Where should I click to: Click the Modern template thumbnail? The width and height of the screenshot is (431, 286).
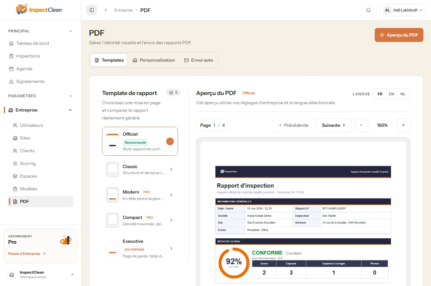[x=113, y=195]
